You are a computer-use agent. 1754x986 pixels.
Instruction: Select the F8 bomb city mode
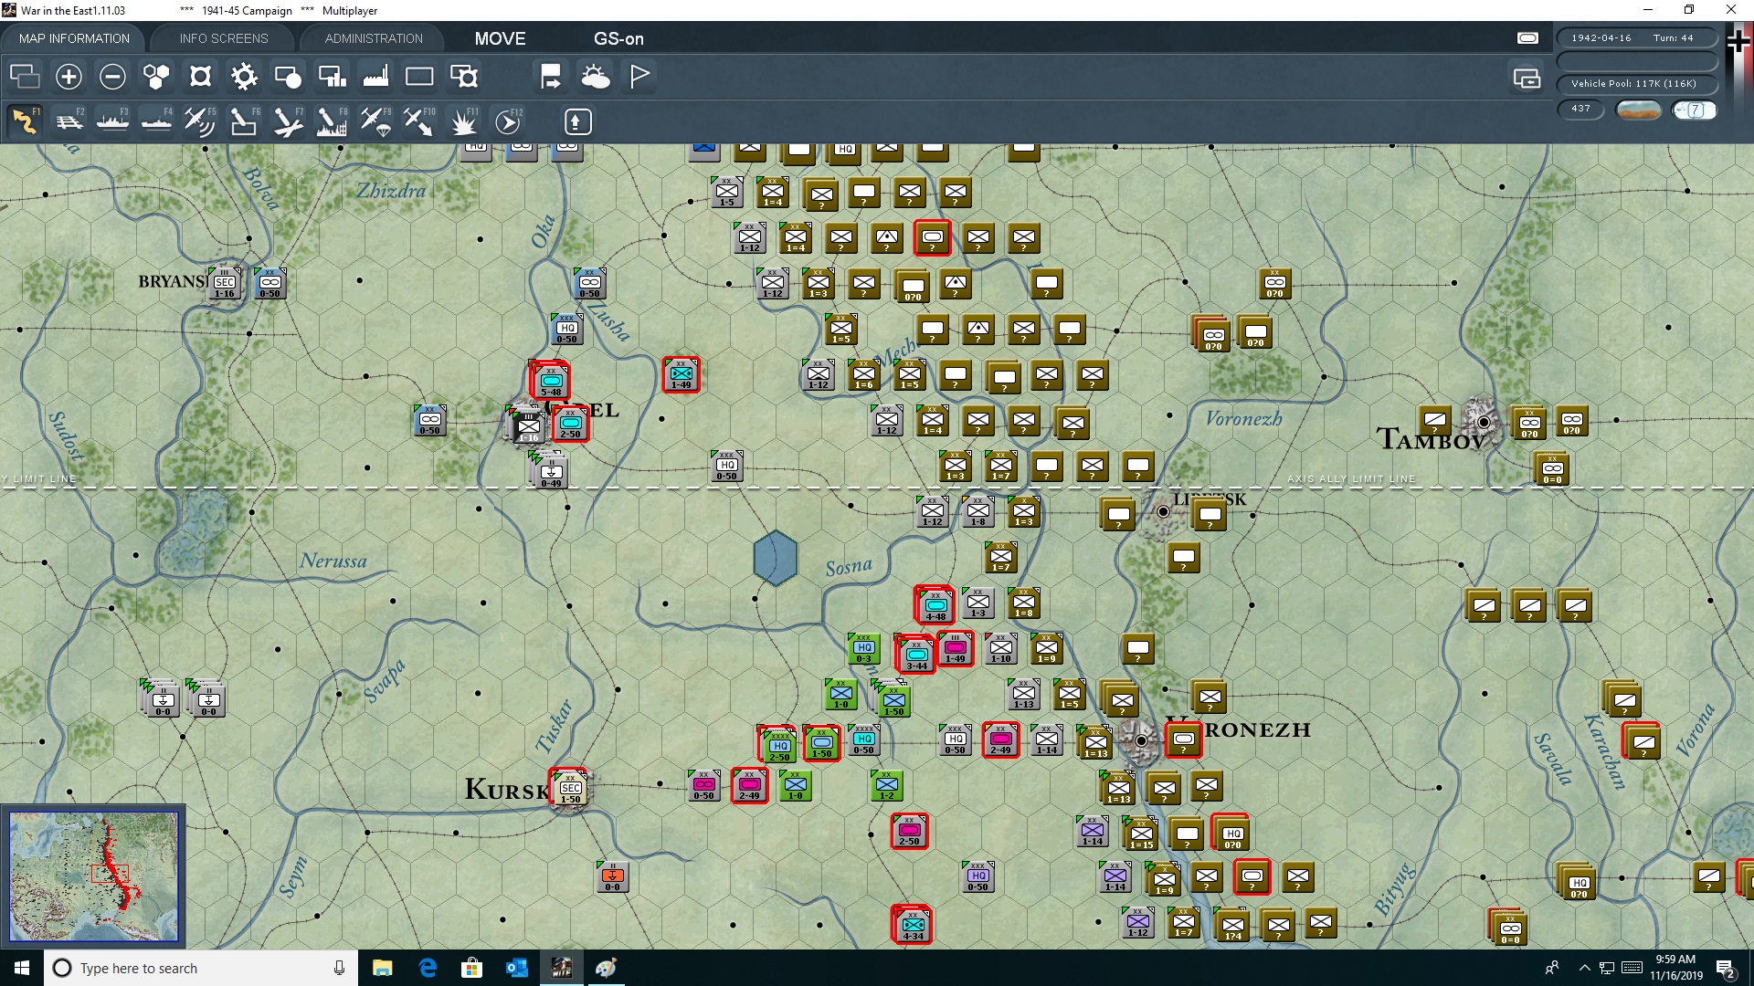tap(332, 121)
